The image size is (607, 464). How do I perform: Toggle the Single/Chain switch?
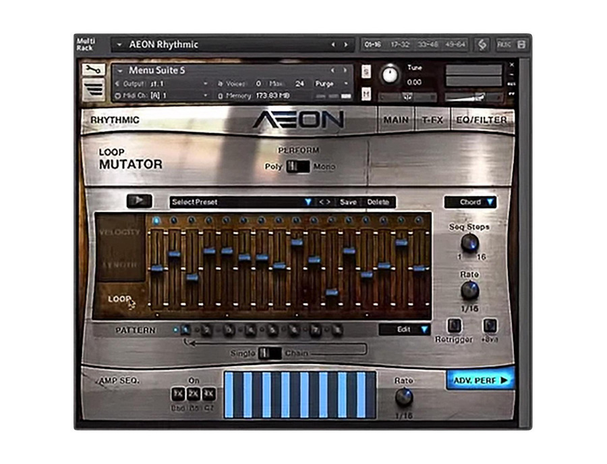tap(269, 353)
